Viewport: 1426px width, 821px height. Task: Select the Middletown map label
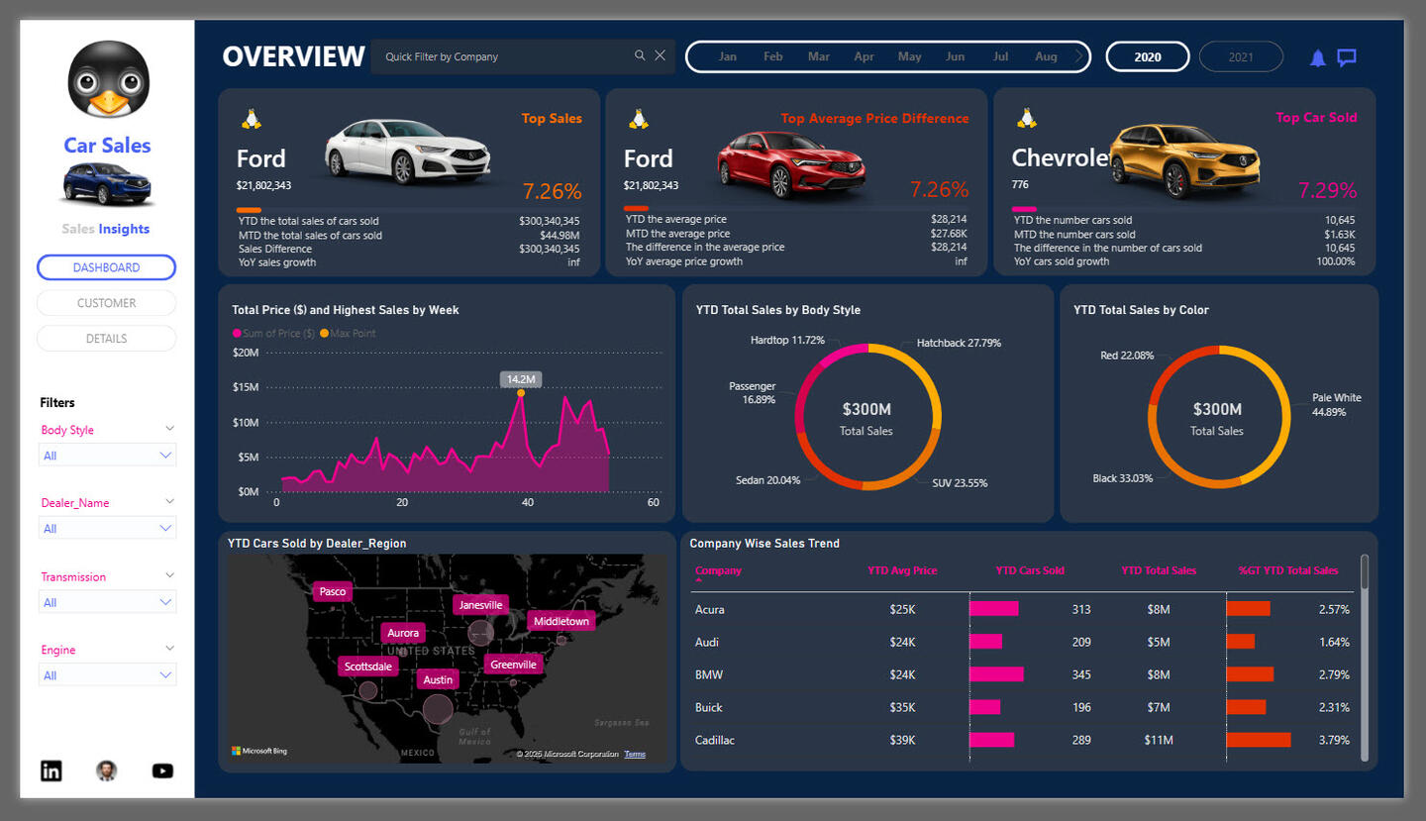point(562,621)
